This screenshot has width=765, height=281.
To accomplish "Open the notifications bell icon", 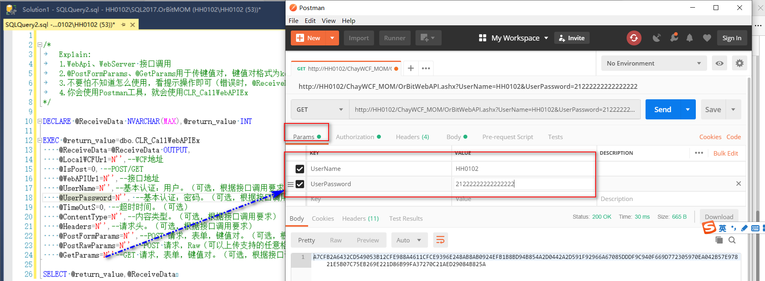I will click(x=689, y=38).
